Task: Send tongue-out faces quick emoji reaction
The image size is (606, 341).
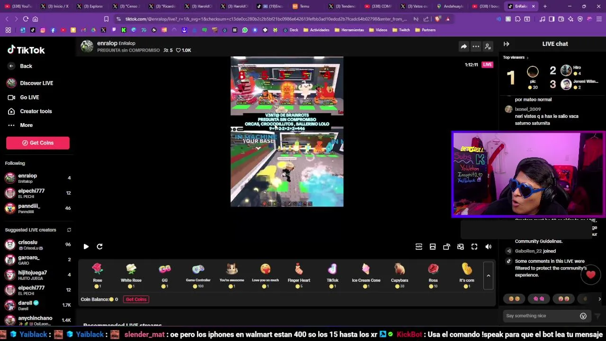Action: coord(564,299)
